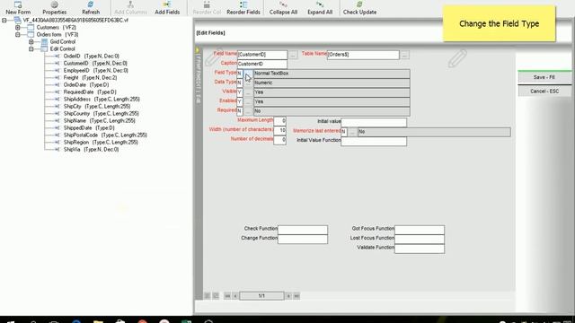Click the Table Name input box

tap(363, 55)
